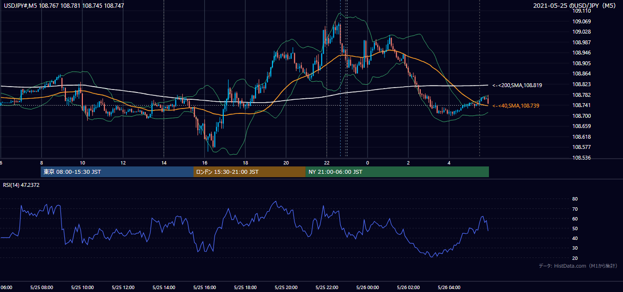Click hour label 18 under the price chart
This screenshot has height=292, width=623.
246,163
